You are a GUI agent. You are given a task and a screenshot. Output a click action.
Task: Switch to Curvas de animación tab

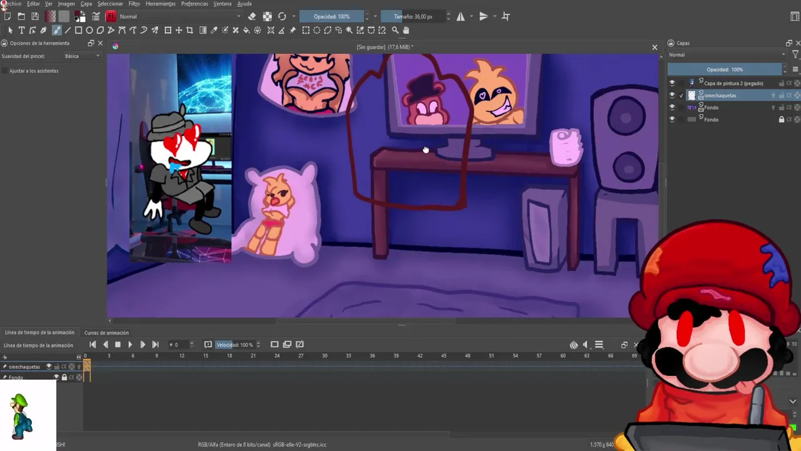pyautogui.click(x=106, y=333)
